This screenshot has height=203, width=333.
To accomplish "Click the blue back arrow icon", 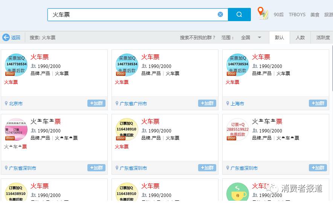I will pyautogui.click(x=6, y=37).
